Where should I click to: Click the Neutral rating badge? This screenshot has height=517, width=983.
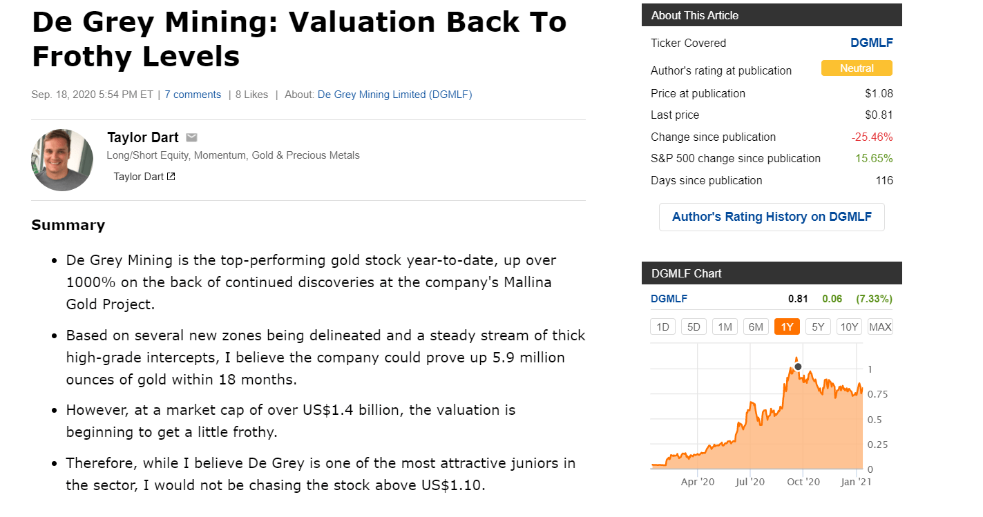coord(857,68)
